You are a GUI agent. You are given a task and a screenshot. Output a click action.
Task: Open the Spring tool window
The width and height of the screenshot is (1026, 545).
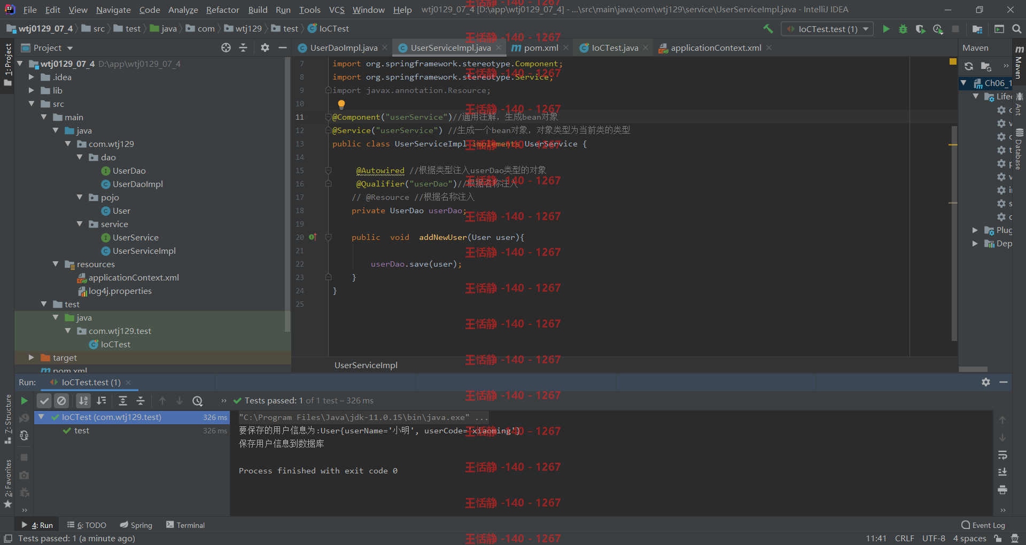(136, 525)
